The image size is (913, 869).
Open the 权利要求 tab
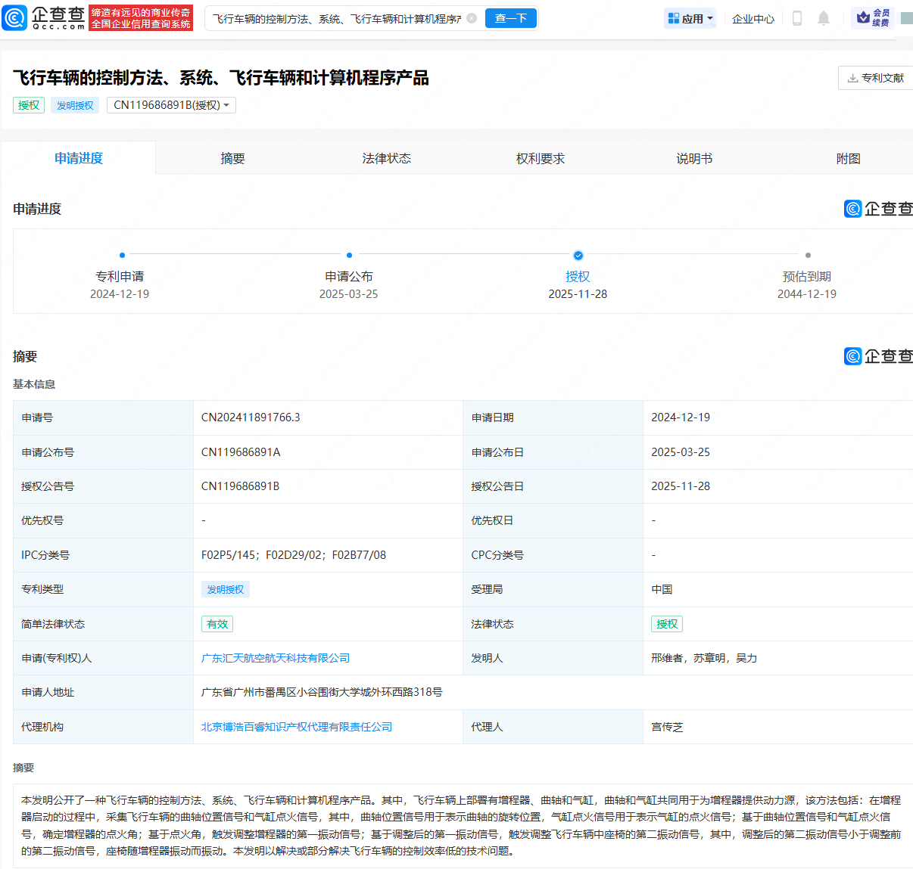coord(541,158)
